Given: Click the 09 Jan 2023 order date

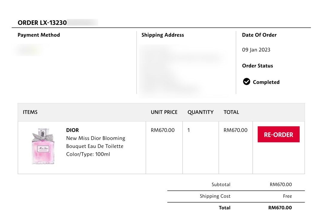Looking at the screenshot, I should (256, 50).
